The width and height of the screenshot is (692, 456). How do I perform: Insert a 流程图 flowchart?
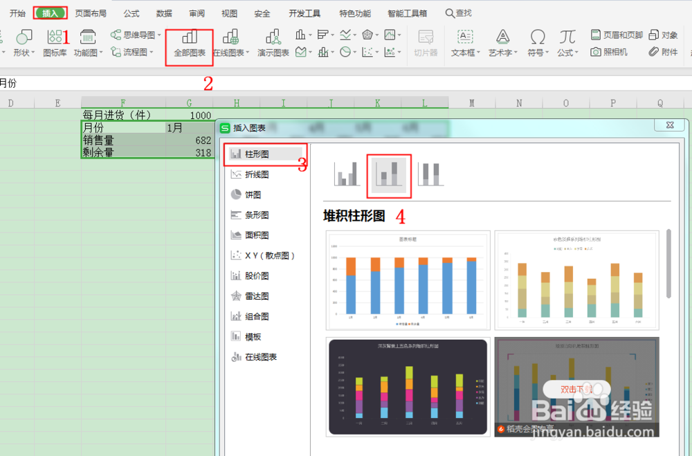pyautogui.click(x=131, y=52)
